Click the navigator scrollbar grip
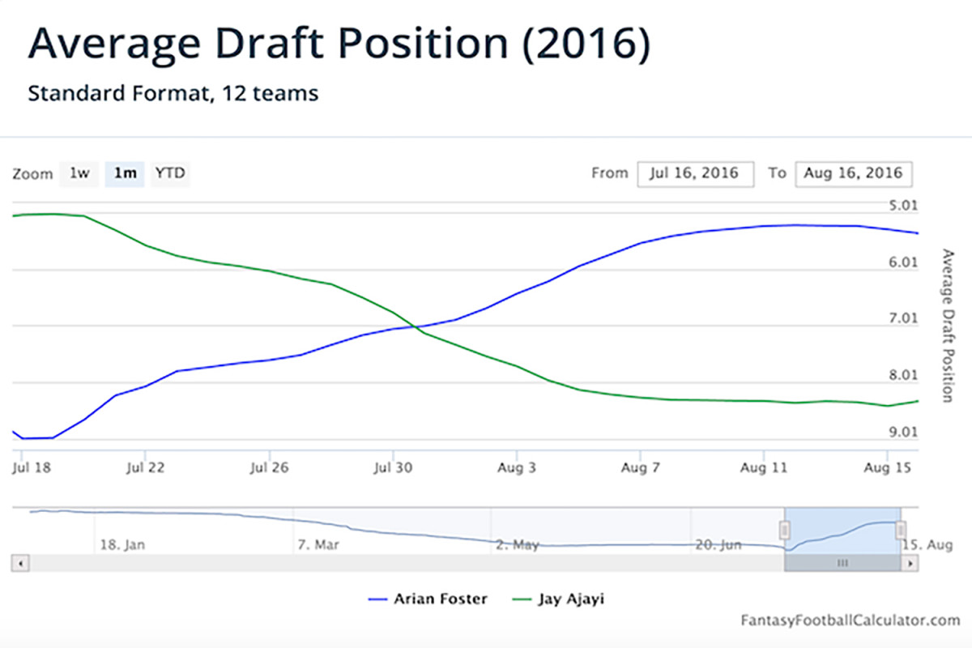The image size is (972, 648). point(842,562)
